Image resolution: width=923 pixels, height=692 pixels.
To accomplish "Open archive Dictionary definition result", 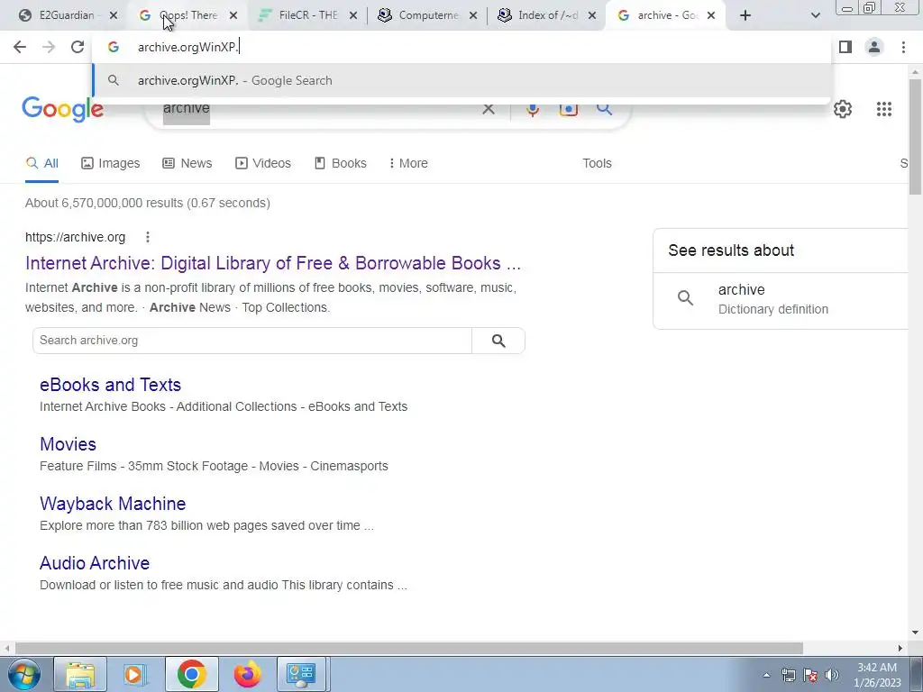I will [781, 299].
